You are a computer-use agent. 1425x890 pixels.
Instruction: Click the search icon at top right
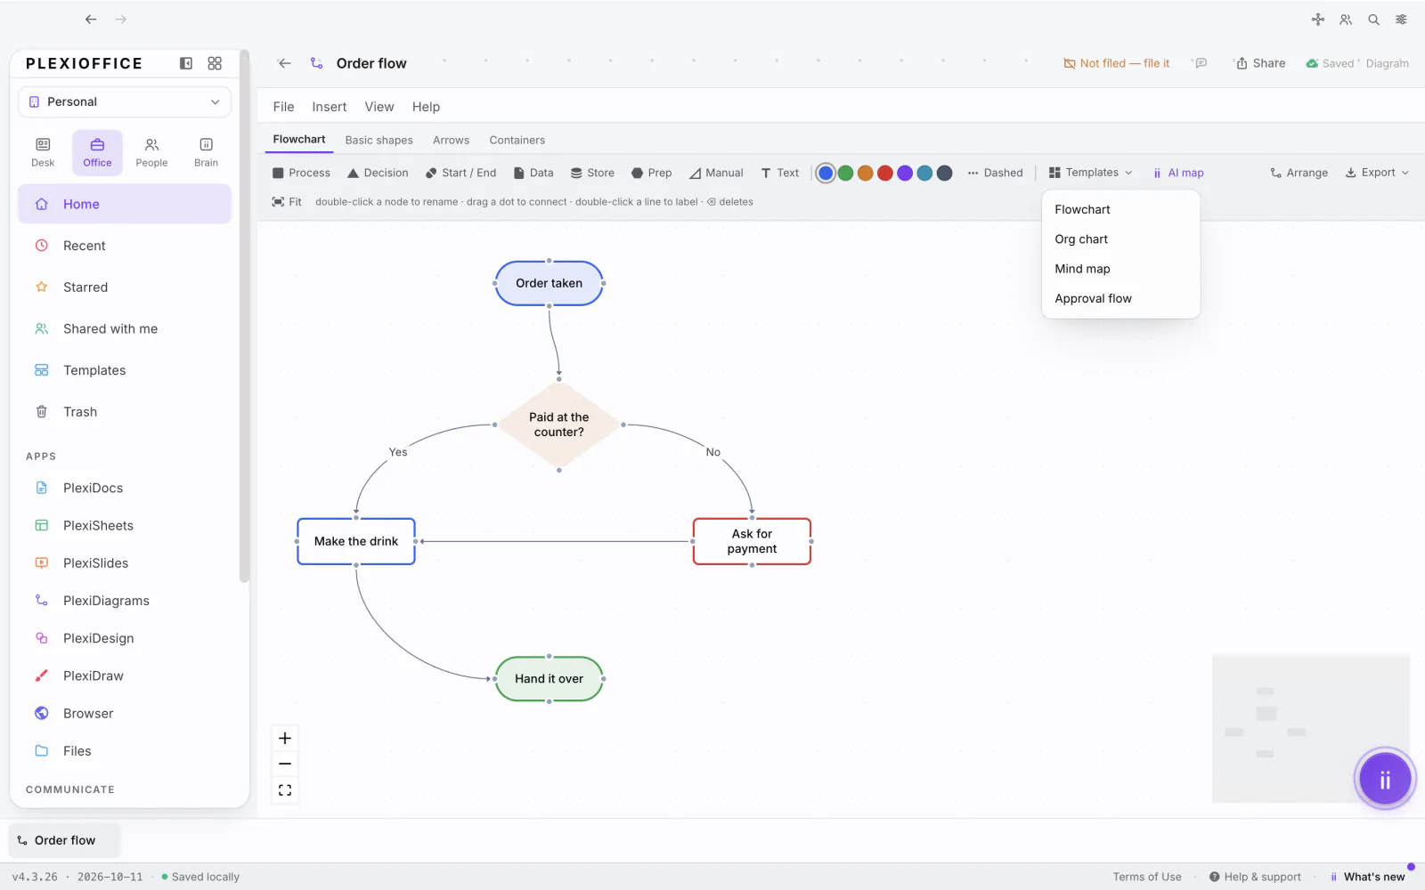(1373, 20)
